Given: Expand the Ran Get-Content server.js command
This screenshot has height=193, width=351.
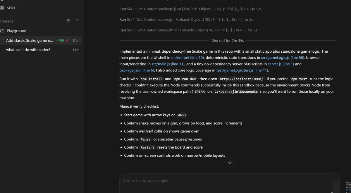Looking at the screenshot, I should pos(186,20).
